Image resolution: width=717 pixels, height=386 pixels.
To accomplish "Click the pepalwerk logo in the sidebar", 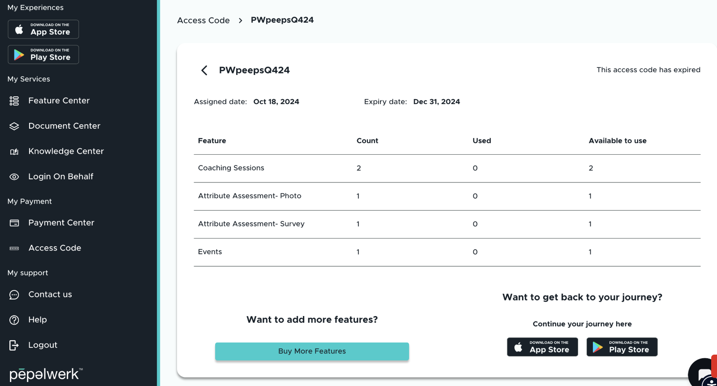I will click(46, 374).
